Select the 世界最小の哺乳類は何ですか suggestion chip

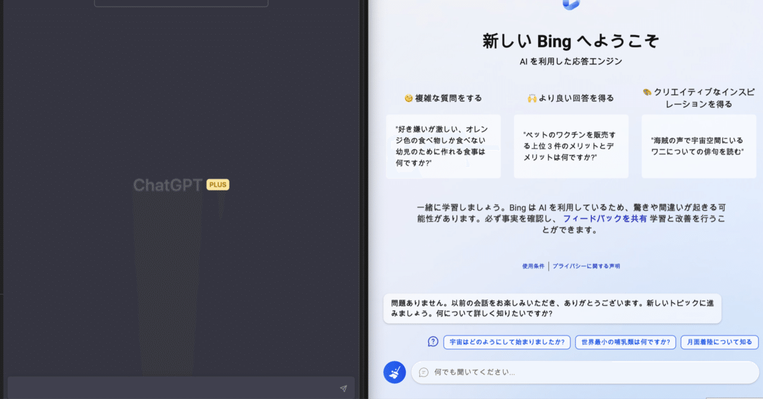[625, 342]
